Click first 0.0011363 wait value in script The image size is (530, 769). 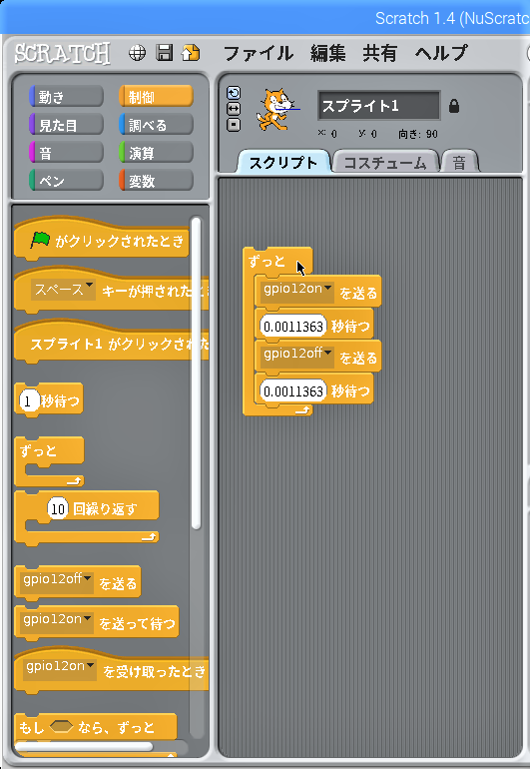coord(292,327)
